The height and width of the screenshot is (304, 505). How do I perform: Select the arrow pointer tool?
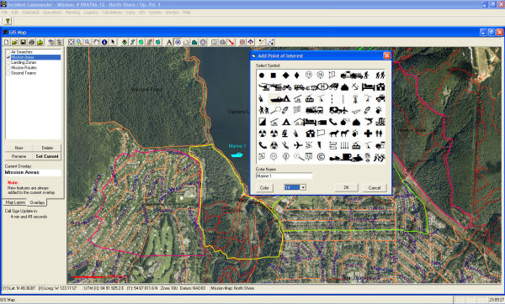[x=113, y=42]
